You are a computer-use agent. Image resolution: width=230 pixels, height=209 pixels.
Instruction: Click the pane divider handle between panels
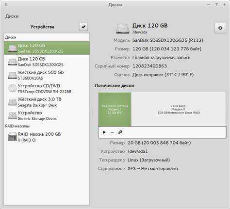[92, 113]
